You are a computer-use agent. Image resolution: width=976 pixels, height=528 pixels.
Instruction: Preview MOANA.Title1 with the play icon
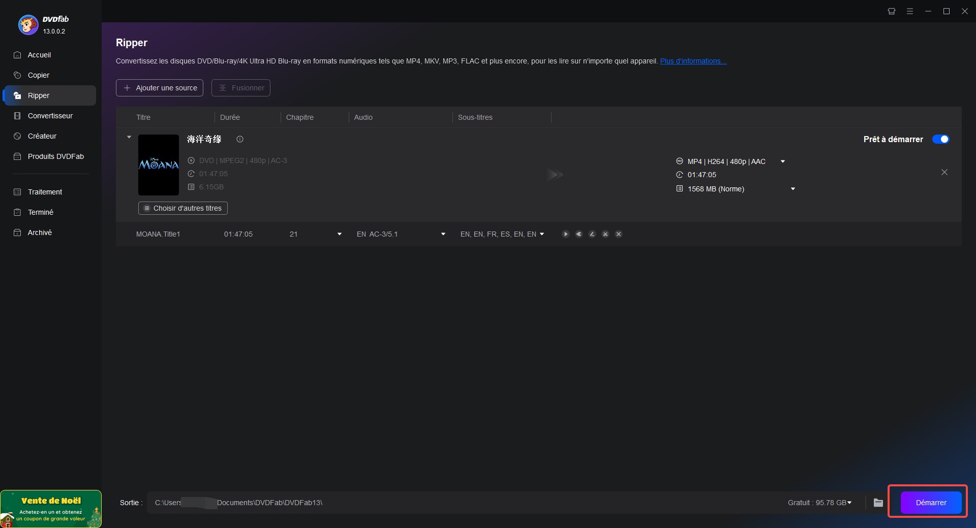(x=566, y=234)
